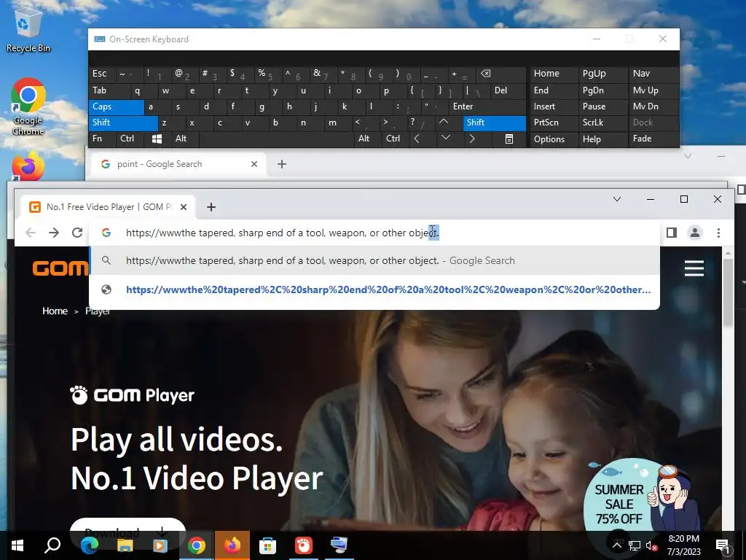Image resolution: width=746 pixels, height=560 pixels.
Task: Click the GOM logo
Action: [60, 268]
